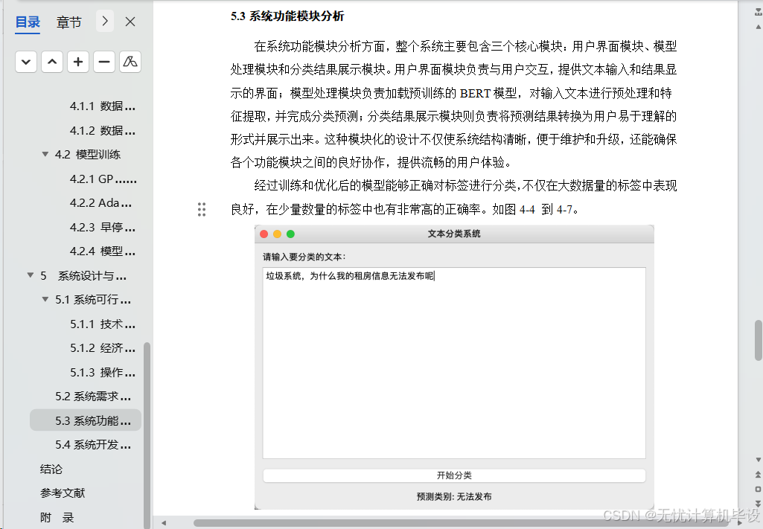
Task: Jump to 参考文献 in outline
Action: [63, 493]
